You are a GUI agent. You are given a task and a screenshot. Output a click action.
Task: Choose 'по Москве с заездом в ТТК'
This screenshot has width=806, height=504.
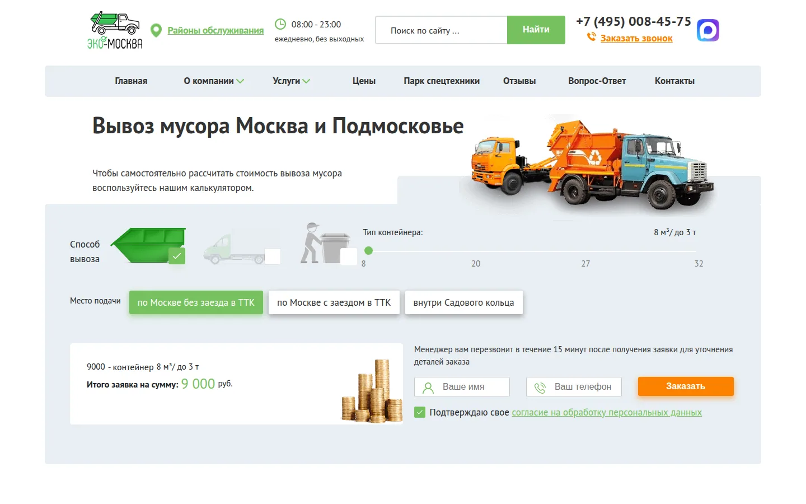point(334,302)
